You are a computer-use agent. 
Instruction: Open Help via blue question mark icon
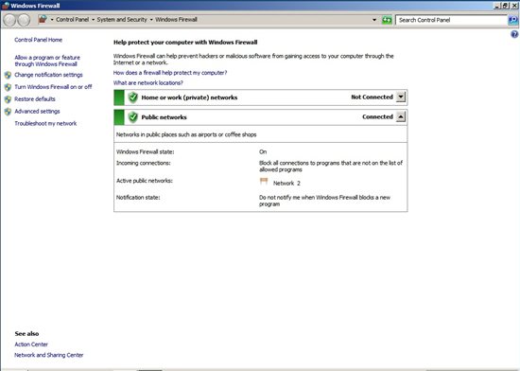(514, 34)
